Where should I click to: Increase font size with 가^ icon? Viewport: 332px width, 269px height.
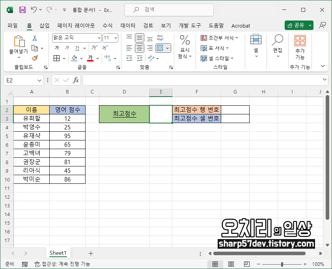[x=94, y=48]
